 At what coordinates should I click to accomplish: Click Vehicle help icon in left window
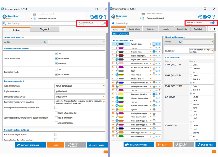45,42
